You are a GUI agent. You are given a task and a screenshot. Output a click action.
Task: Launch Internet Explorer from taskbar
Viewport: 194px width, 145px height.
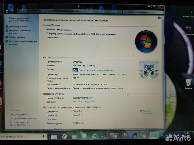[94, 136]
